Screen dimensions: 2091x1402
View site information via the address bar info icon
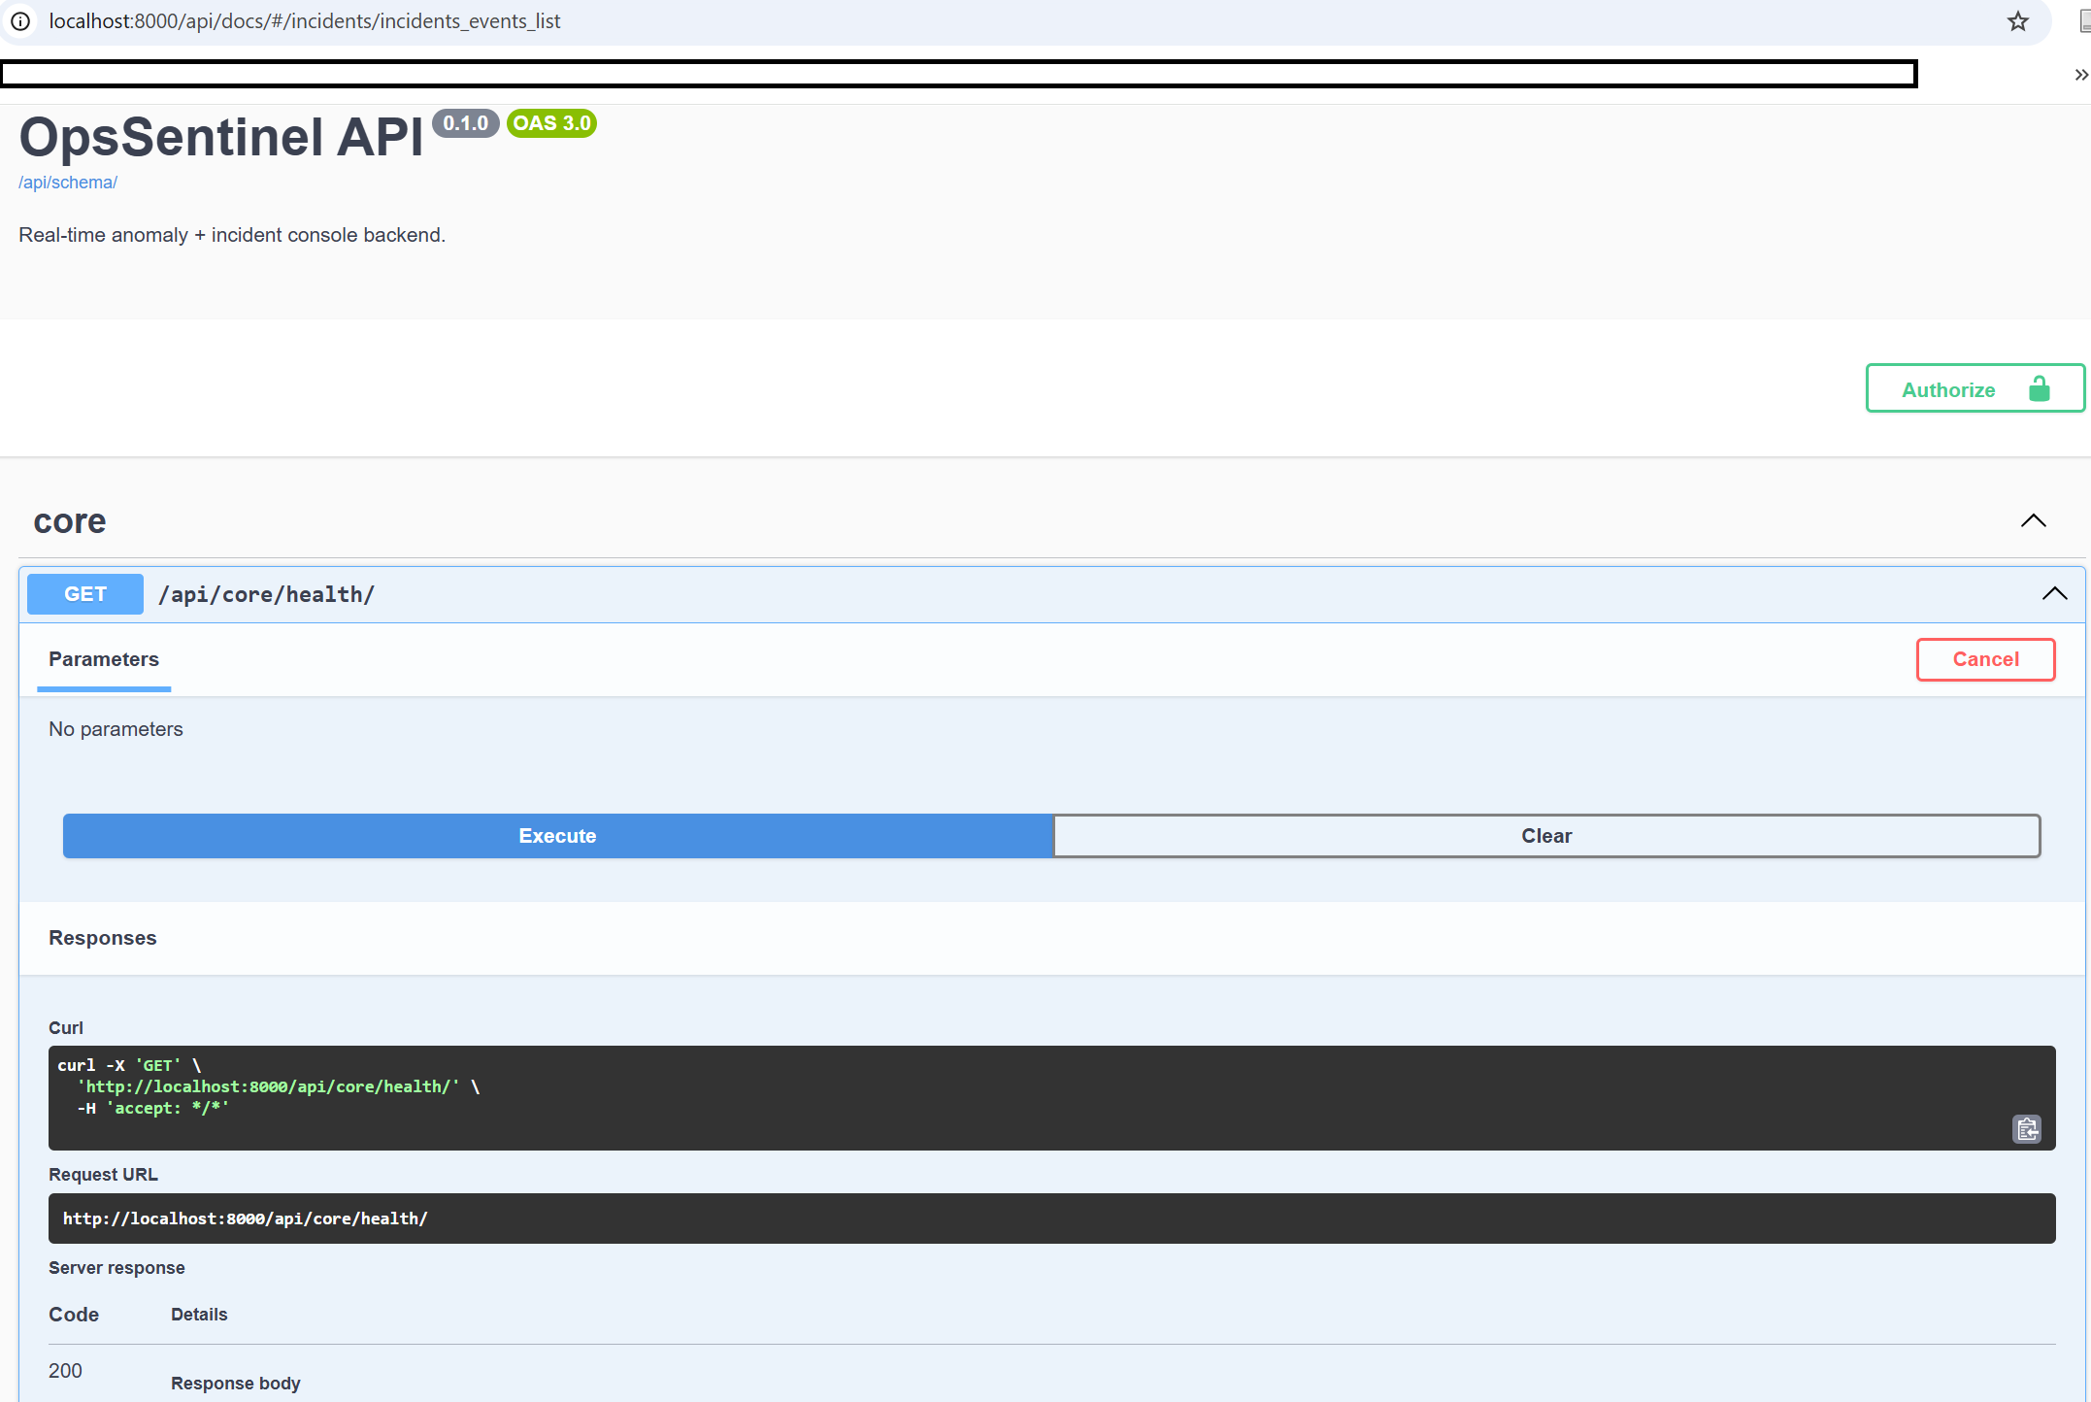20,21
